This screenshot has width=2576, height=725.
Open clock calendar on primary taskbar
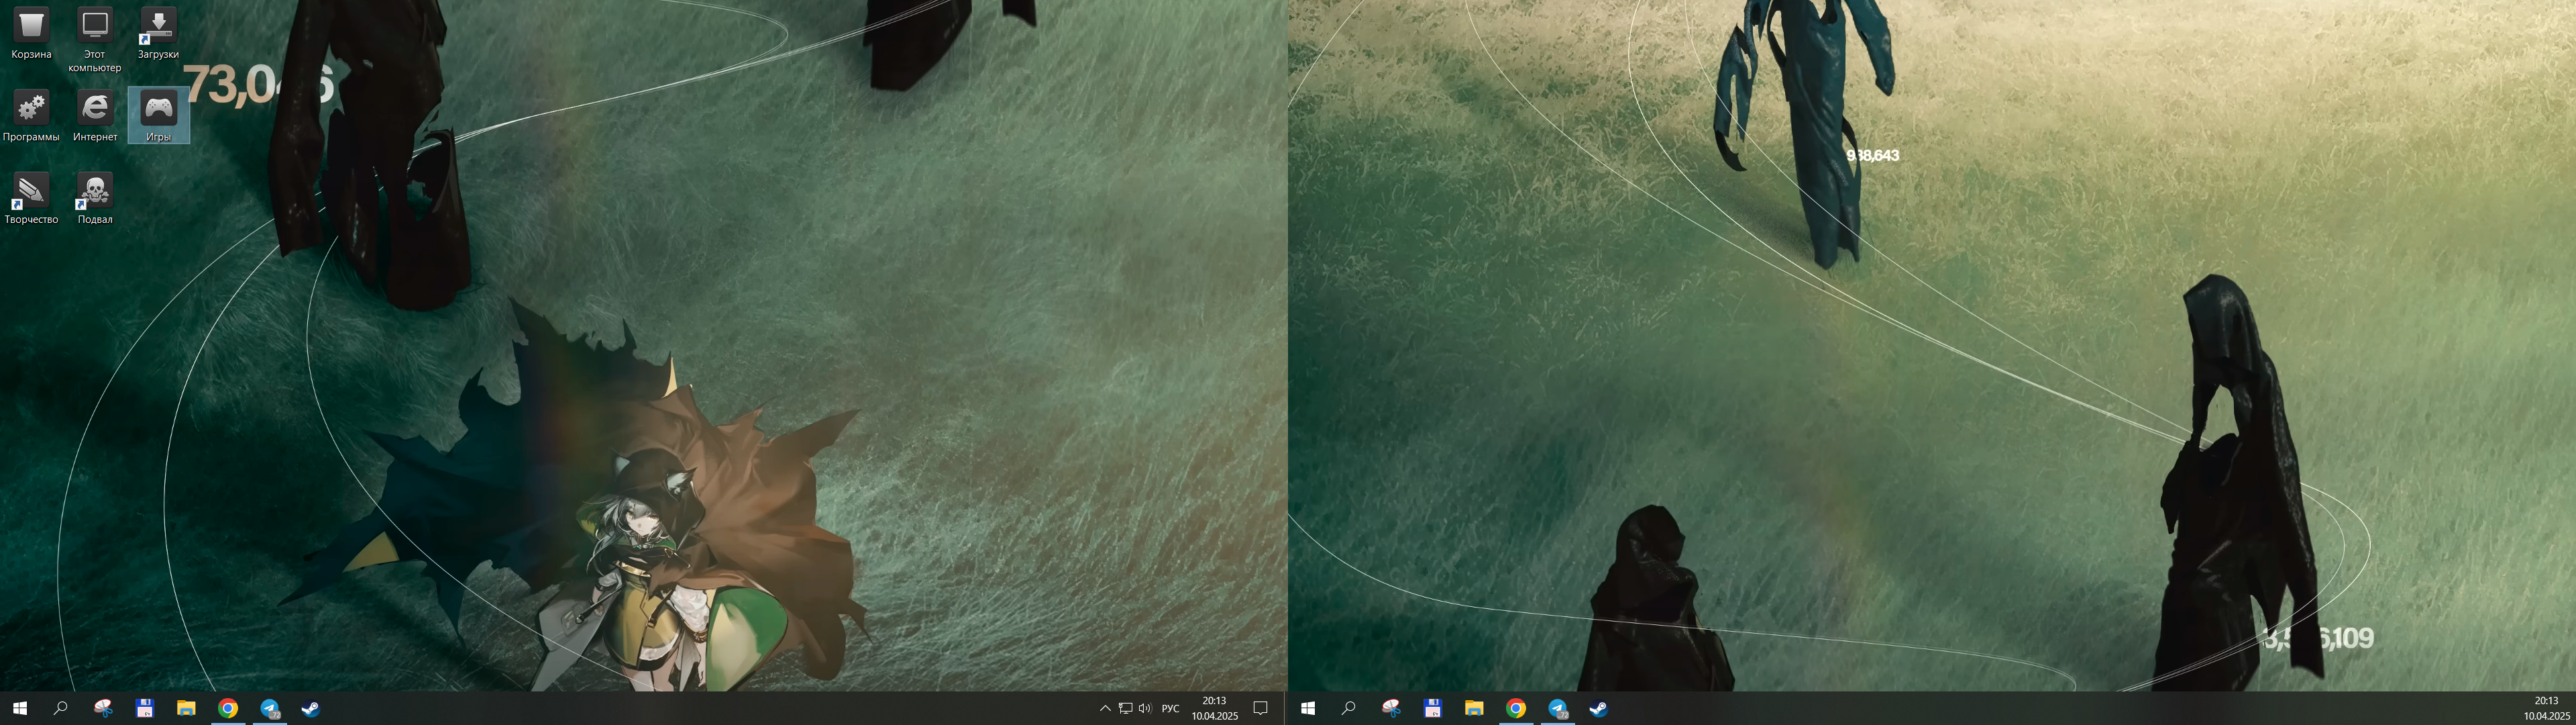pyautogui.click(x=1214, y=708)
